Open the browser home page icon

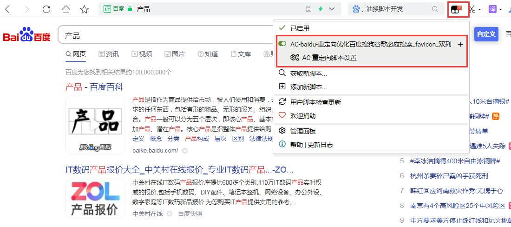click(66, 9)
